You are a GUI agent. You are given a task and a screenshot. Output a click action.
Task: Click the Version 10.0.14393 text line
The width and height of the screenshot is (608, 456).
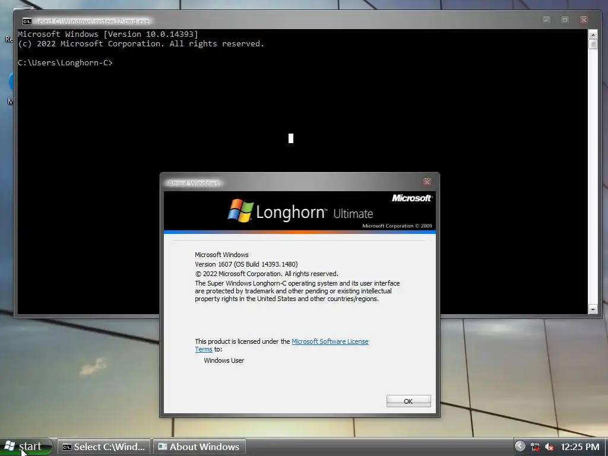click(x=108, y=34)
